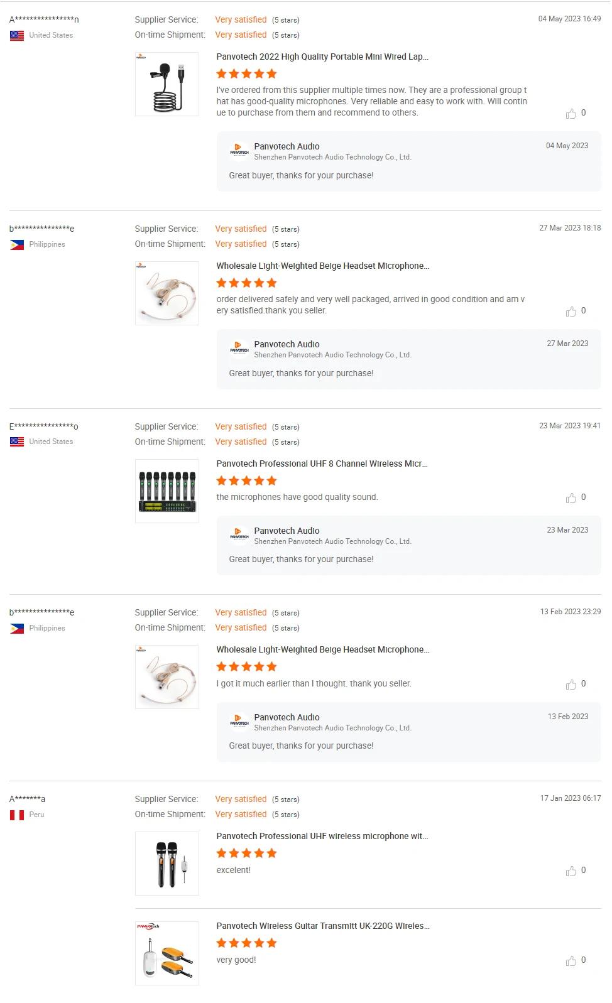Like the 'very good!' guitar transmitter review
Image resolution: width=612 pixels, height=1003 pixels.
[x=571, y=961]
